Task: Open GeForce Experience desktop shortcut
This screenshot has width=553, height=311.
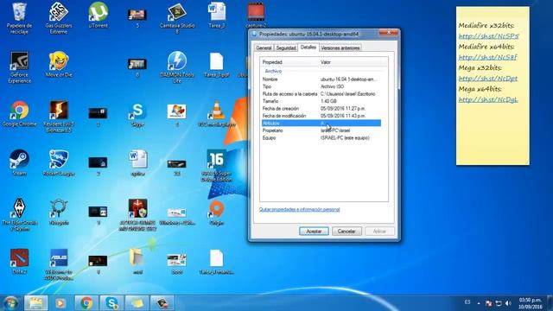Action: [19, 67]
